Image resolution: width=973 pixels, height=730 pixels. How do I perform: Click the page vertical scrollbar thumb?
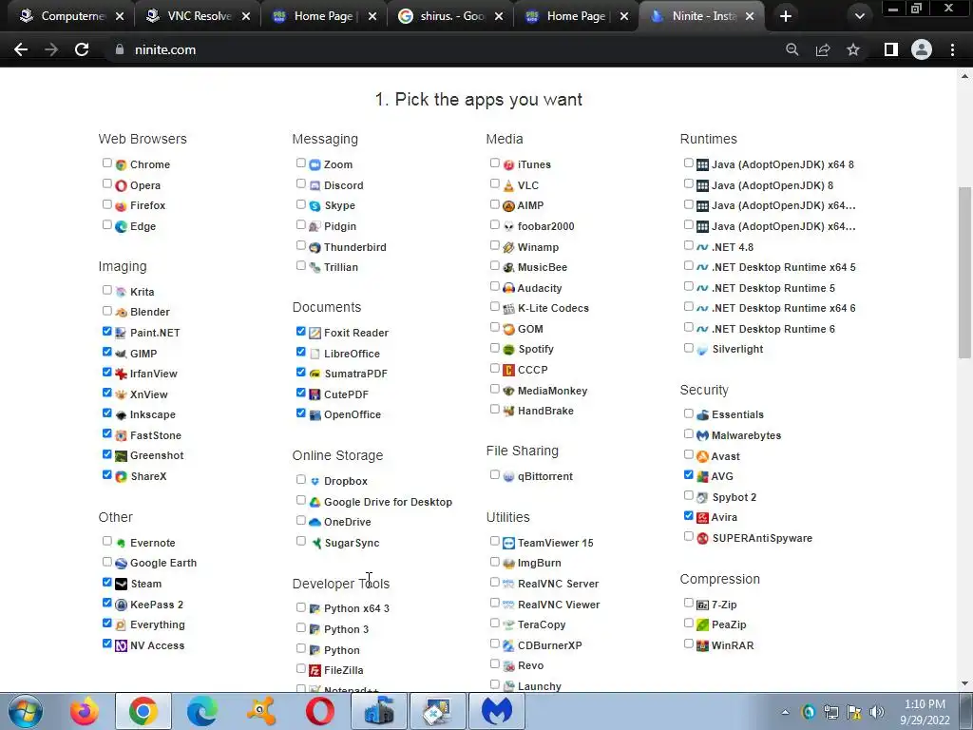(x=964, y=273)
